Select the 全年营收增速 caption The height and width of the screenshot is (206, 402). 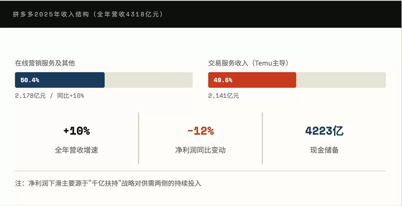[x=77, y=150]
